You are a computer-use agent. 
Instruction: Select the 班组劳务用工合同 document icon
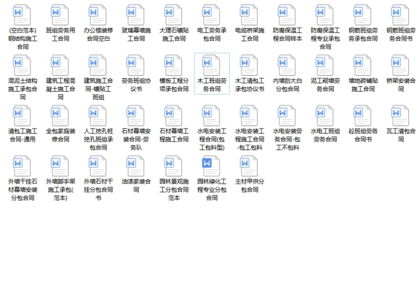click(60, 15)
